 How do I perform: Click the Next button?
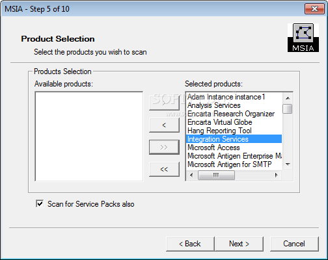pos(239,244)
